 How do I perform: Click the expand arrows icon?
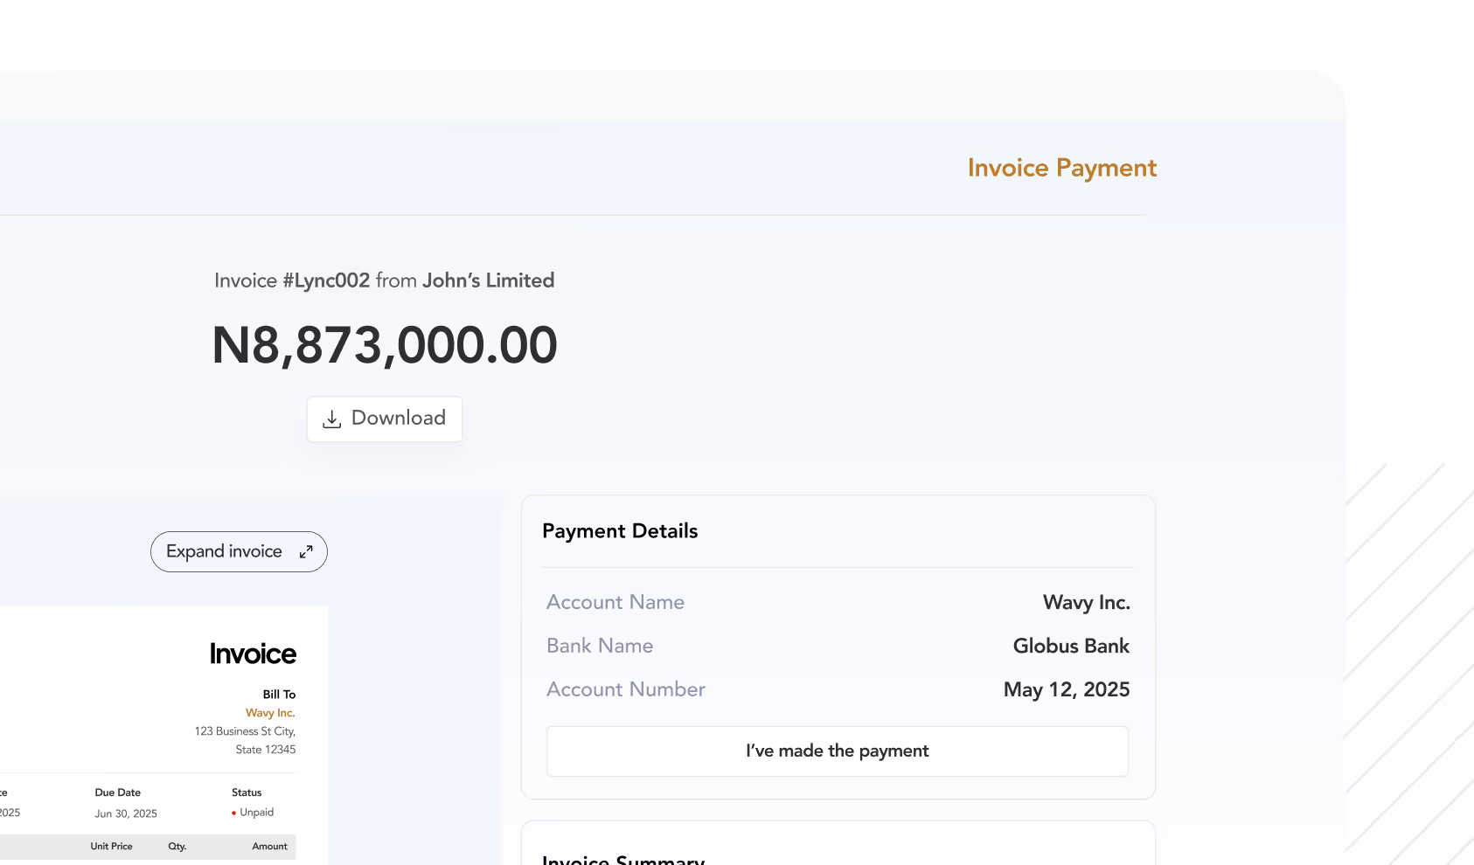(306, 552)
